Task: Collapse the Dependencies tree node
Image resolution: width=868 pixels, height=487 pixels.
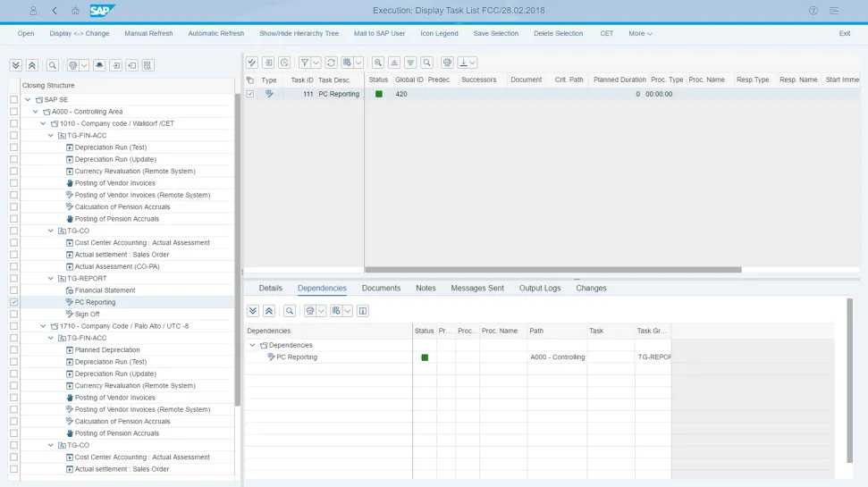Action: pos(252,345)
